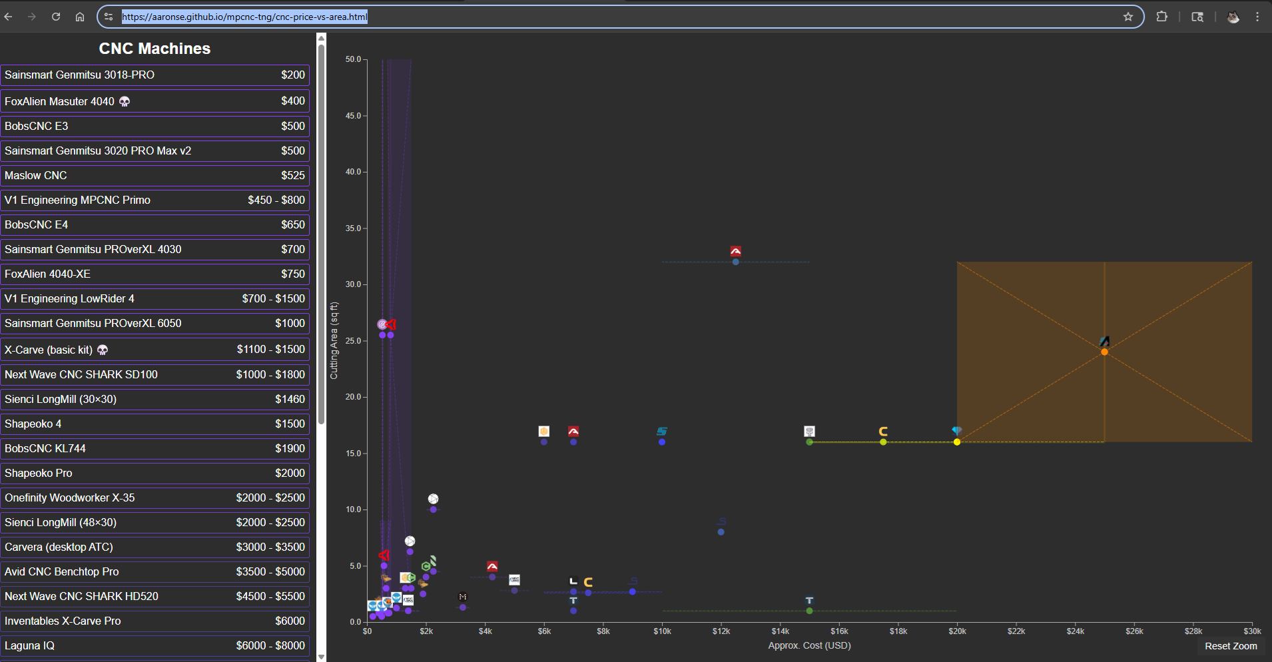Go to the browser home page
The width and height of the screenshot is (1272, 662).
(x=80, y=17)
